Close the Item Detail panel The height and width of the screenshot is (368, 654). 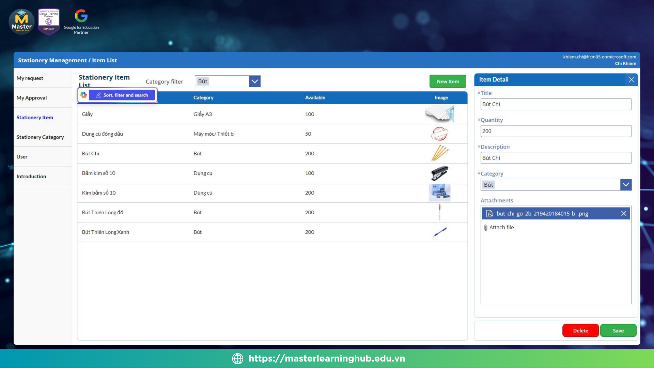(631, 80)
